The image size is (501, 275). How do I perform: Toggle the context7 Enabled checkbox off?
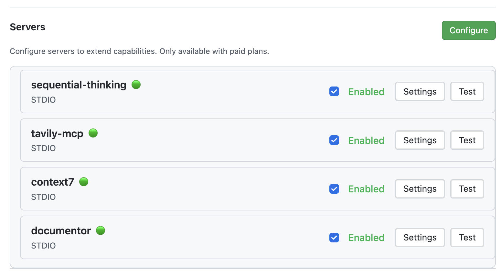tap(334, 189)
